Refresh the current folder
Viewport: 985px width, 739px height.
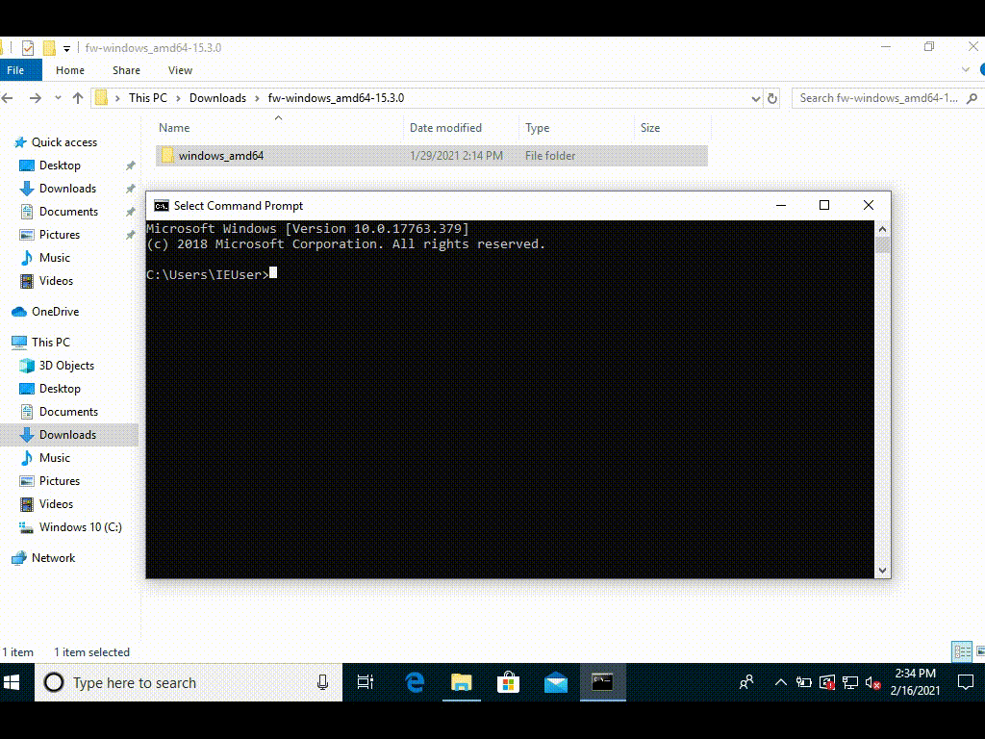pyautogui.click(x=772, y=99)
